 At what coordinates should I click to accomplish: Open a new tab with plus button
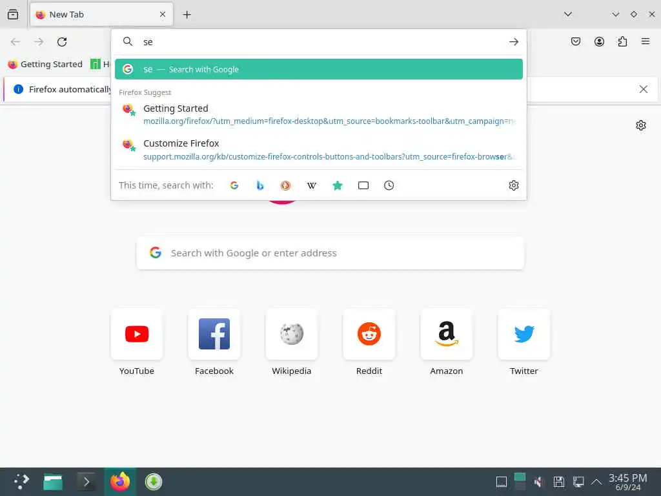coord(187,15)
